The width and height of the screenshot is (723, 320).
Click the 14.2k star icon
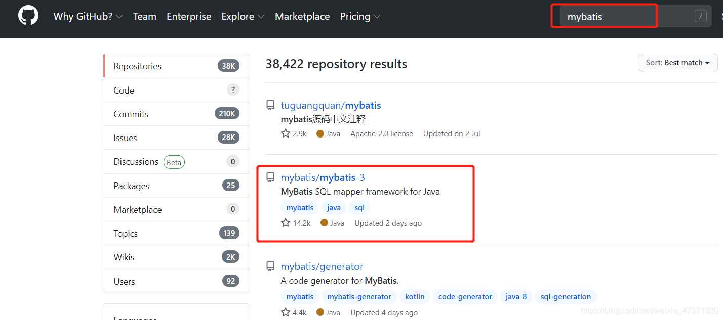286,223
